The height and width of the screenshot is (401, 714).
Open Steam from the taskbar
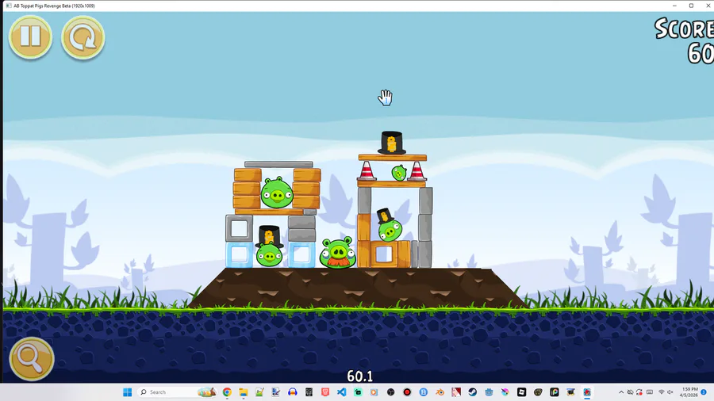[x=472, y=392]
